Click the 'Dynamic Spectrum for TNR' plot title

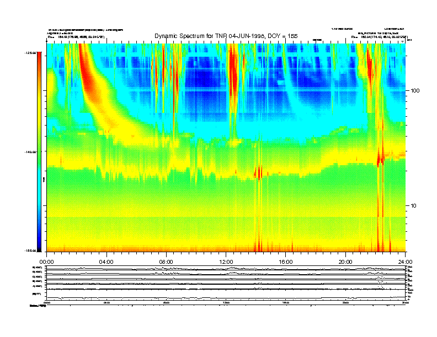[x=226, y=36]
